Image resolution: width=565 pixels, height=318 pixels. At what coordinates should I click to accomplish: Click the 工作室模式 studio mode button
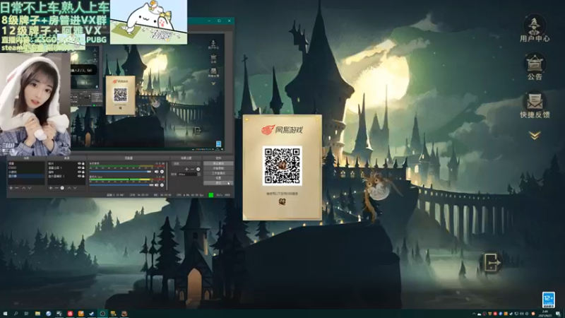click(x=218, y=173)
